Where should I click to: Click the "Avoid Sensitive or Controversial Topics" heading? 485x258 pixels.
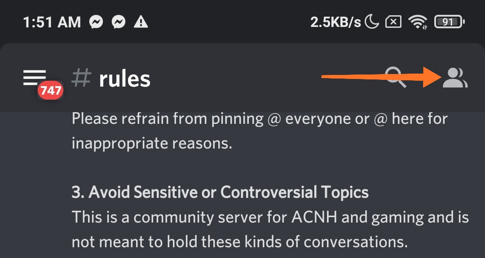(220, 192)
